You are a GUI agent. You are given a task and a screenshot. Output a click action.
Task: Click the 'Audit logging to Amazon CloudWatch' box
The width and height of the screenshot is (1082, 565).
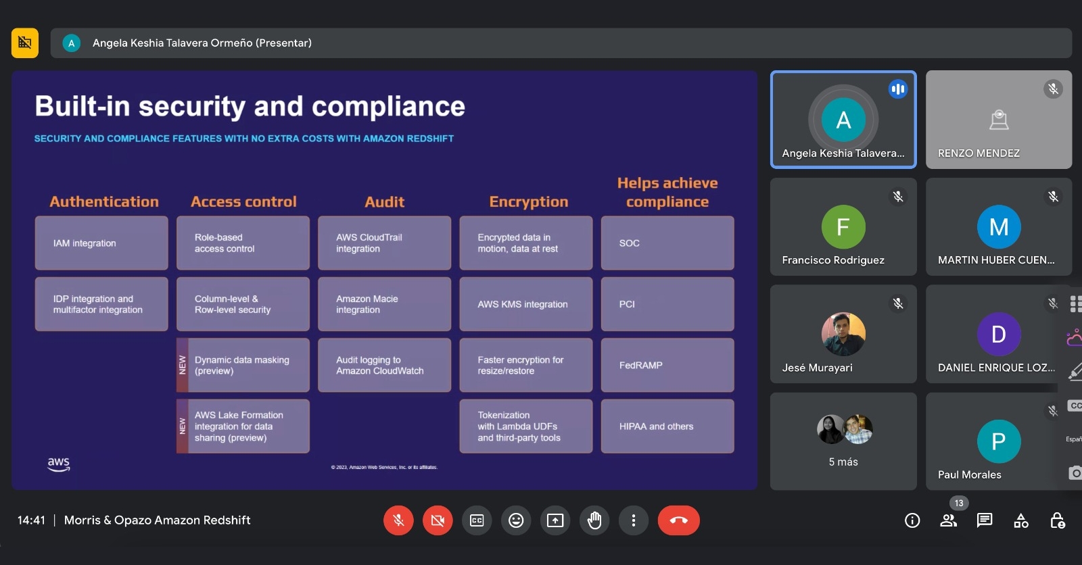click(x=384, y=365)
